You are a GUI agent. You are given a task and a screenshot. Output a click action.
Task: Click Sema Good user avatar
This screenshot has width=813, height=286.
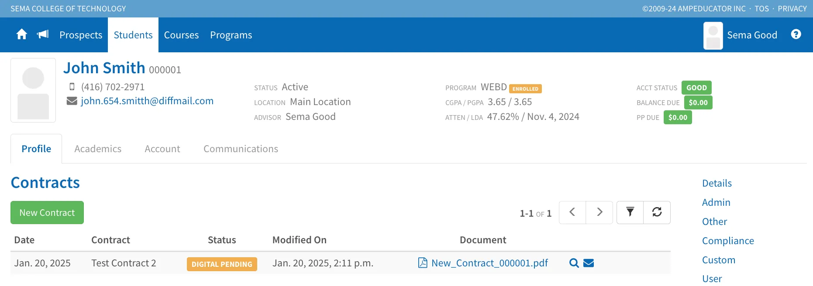[x=713, y=35]
